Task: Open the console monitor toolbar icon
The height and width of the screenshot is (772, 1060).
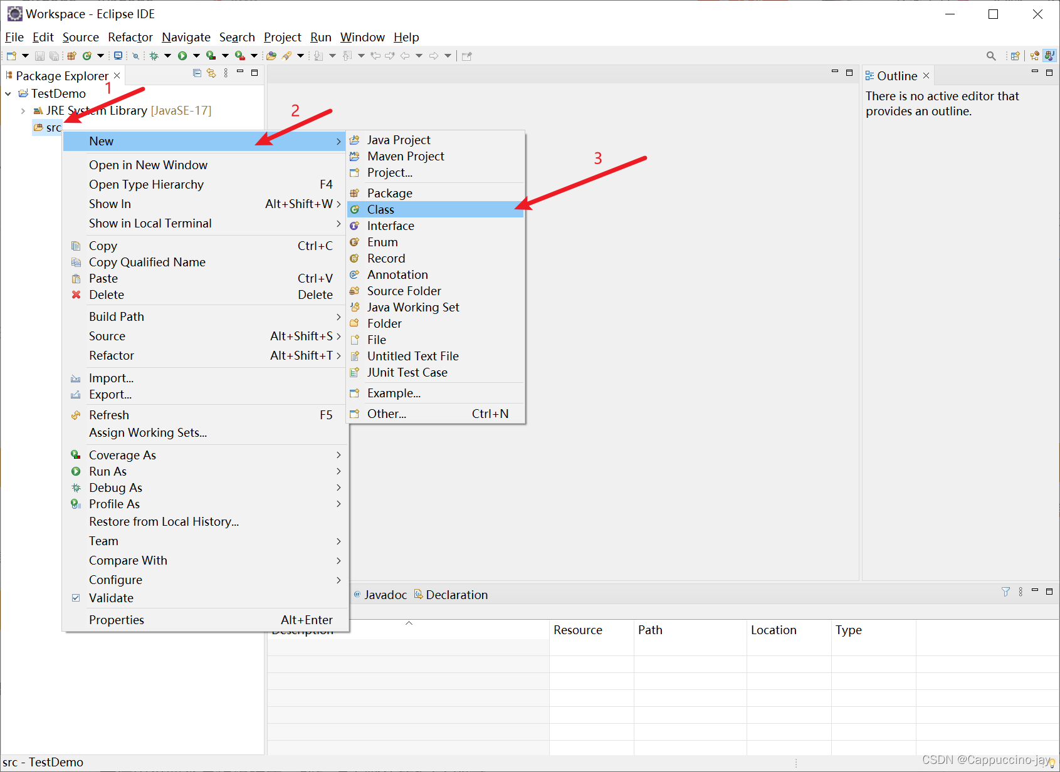Action: (x=118, y=56)
